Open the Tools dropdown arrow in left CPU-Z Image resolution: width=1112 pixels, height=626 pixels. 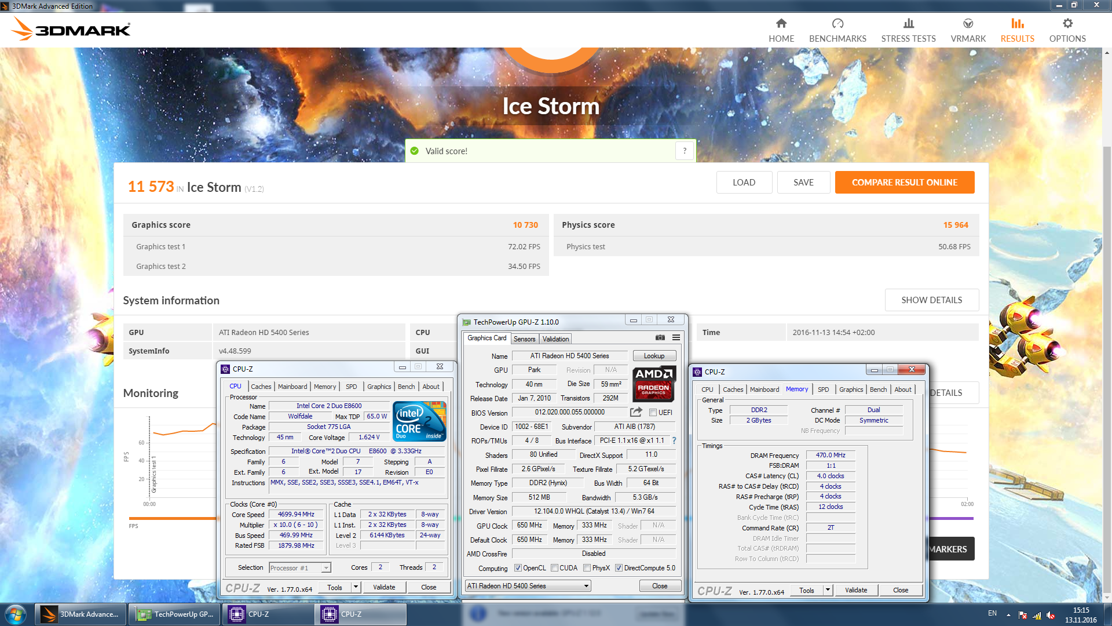click(x=356, y=587)
